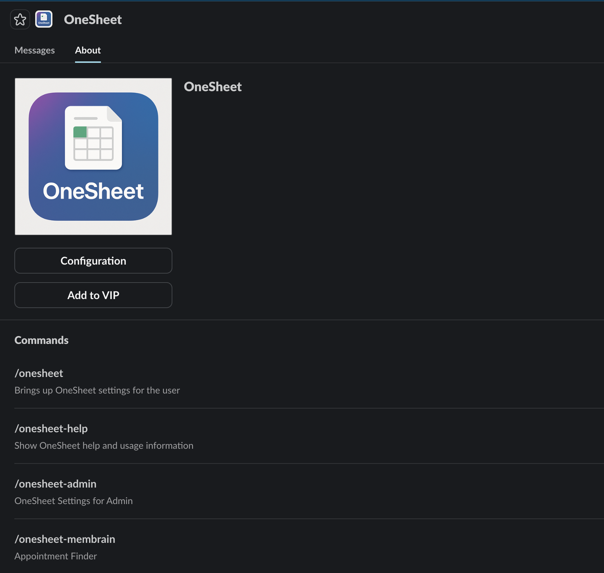604x573 pixels.
Task: Click 'OneSheet Settings for Admin' description
Action: click(74, 501)
